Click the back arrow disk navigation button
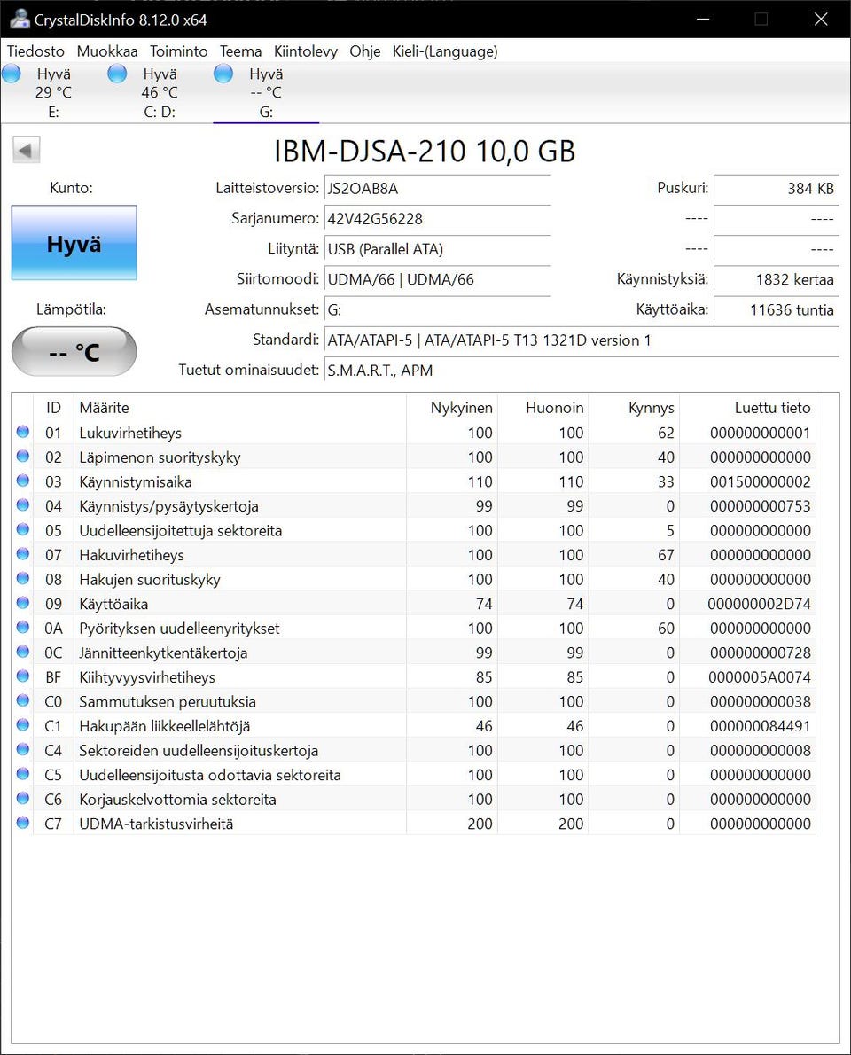This screenshot has width=851, height=1055. (x=27, y=149)
